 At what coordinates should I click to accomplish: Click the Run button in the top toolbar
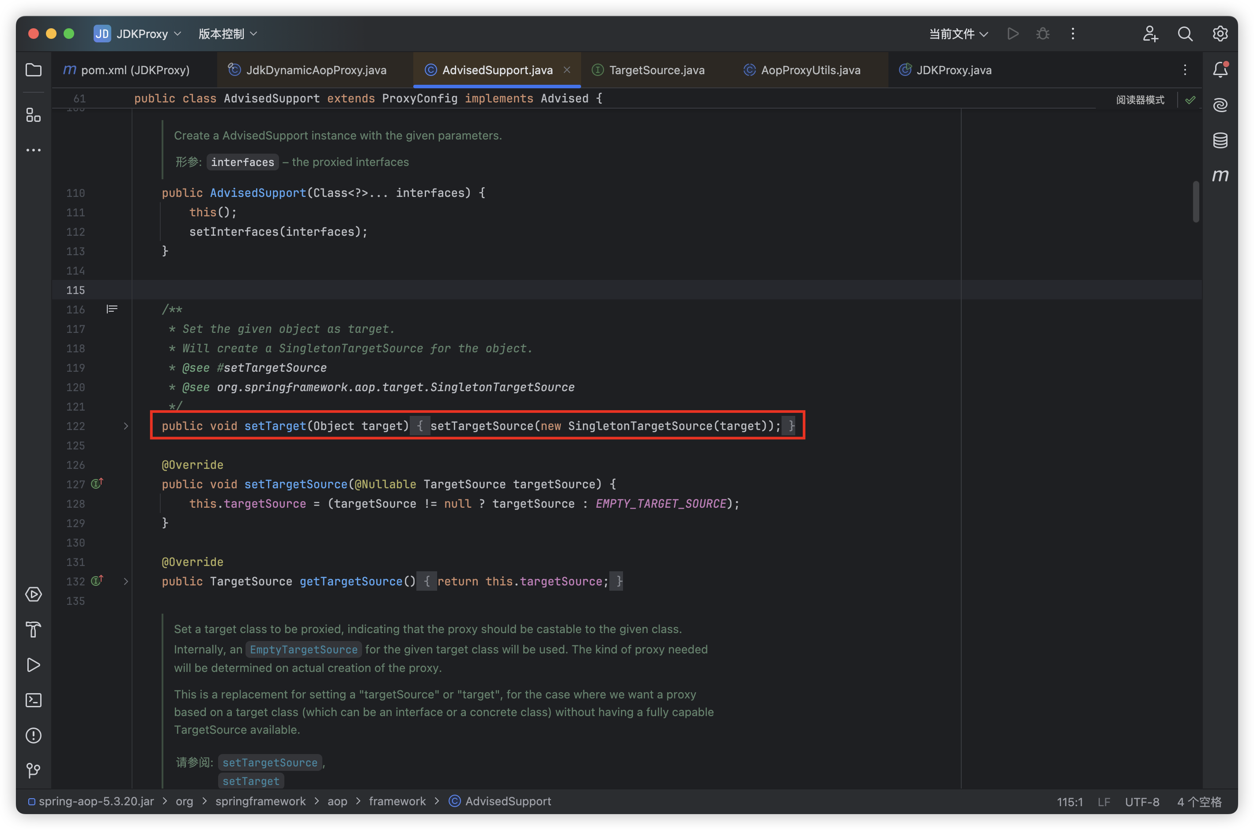[1012, 34]
